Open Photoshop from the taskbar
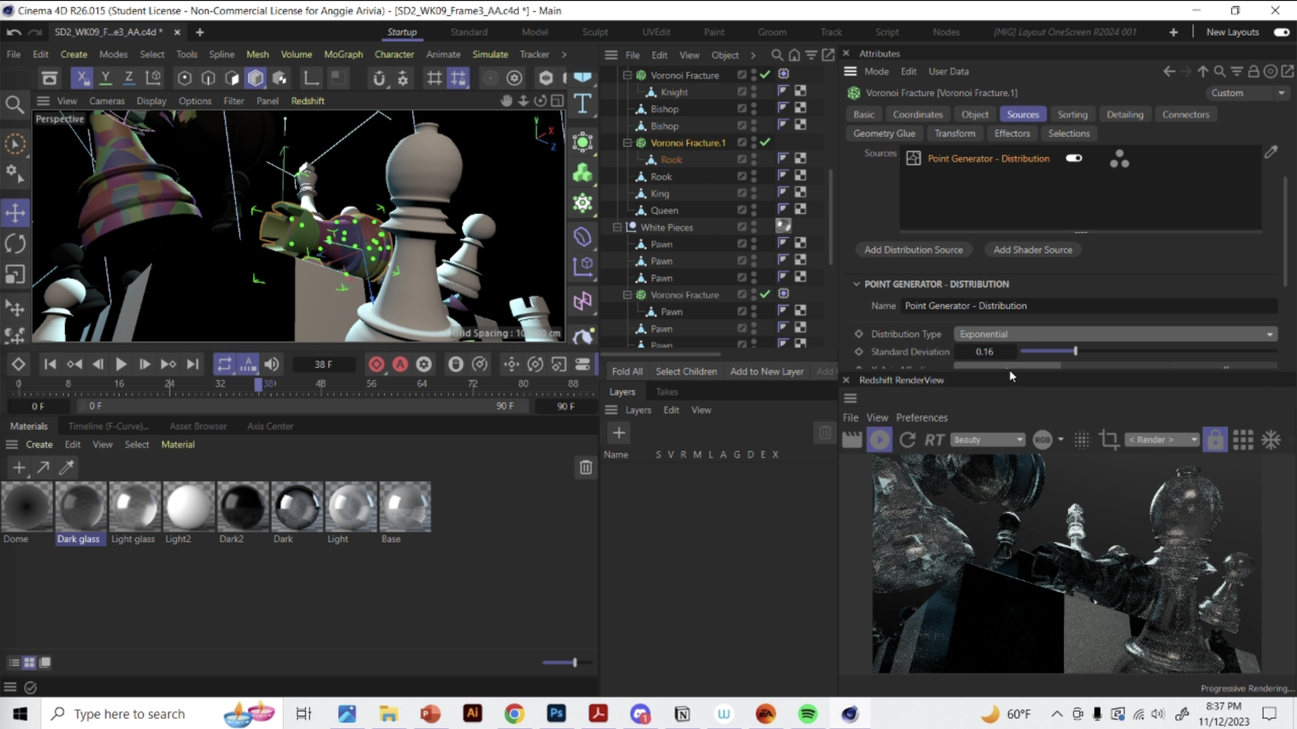 (556, 713)
